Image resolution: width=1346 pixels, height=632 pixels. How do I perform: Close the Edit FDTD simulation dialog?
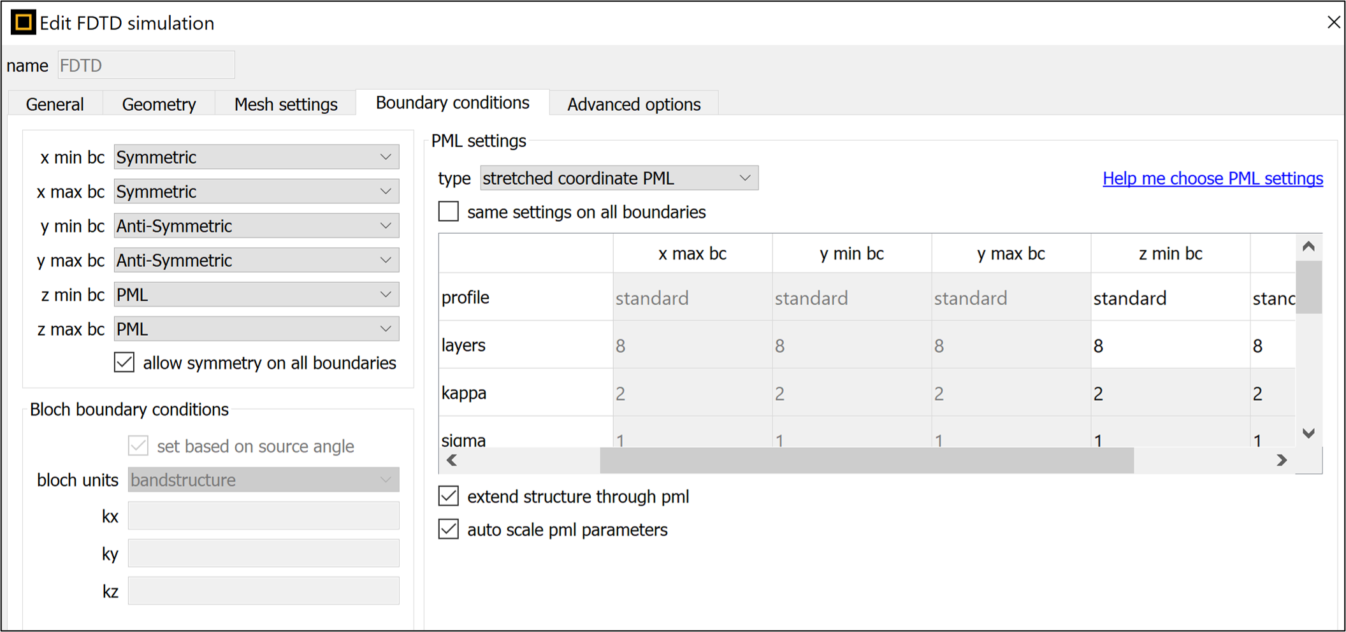(1333, 22)
